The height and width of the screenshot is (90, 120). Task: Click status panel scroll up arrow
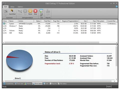116,46
